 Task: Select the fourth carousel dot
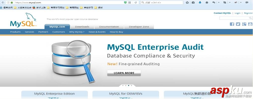click(131, 85)
